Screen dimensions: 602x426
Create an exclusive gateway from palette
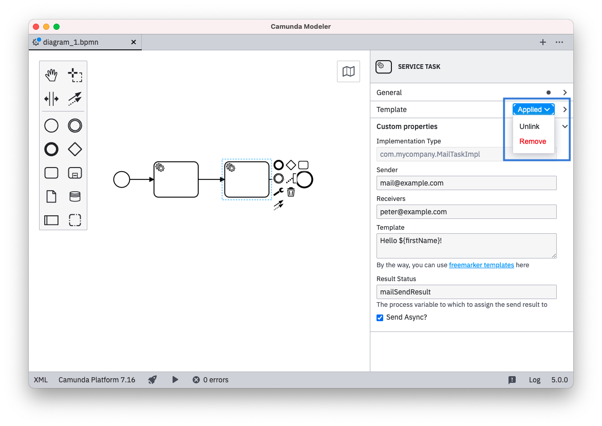(x=75, y=149)
